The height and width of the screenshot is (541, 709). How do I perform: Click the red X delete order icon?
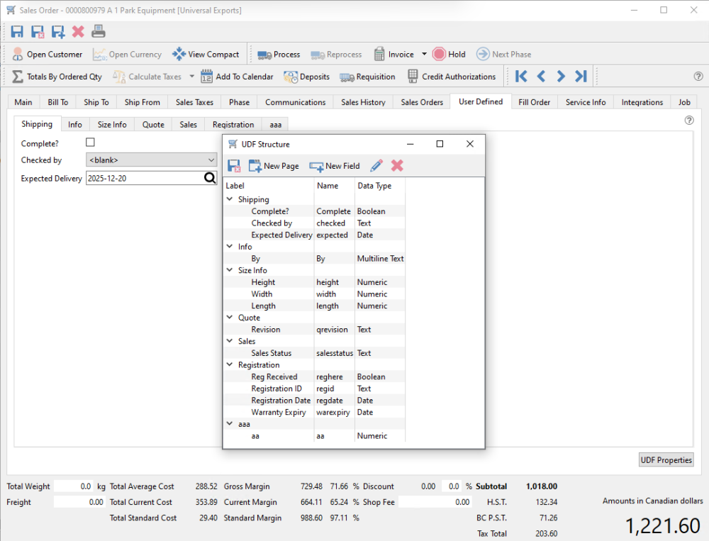(78, 32)
